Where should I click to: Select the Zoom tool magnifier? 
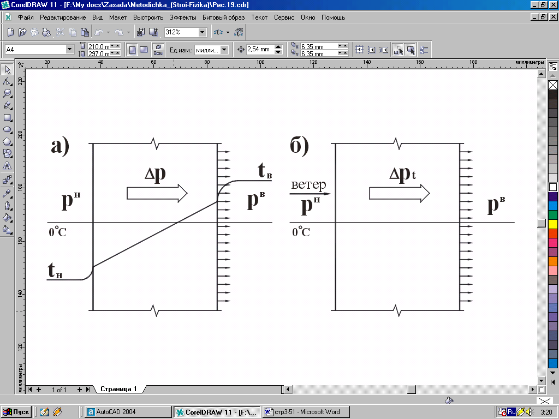coord(7,93)
